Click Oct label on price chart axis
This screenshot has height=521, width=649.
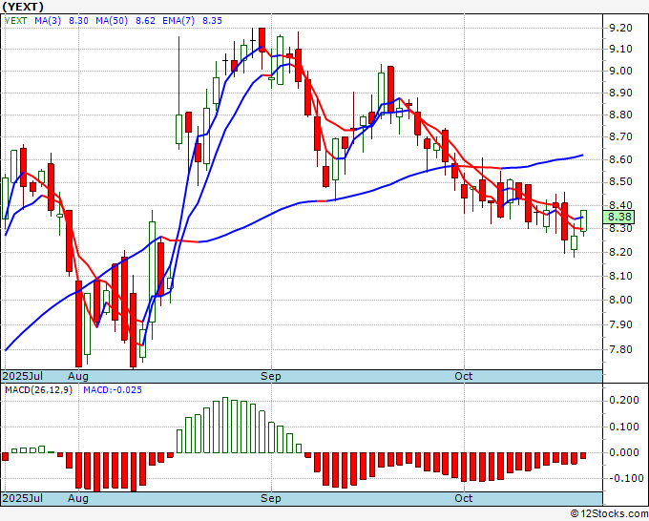463,376
